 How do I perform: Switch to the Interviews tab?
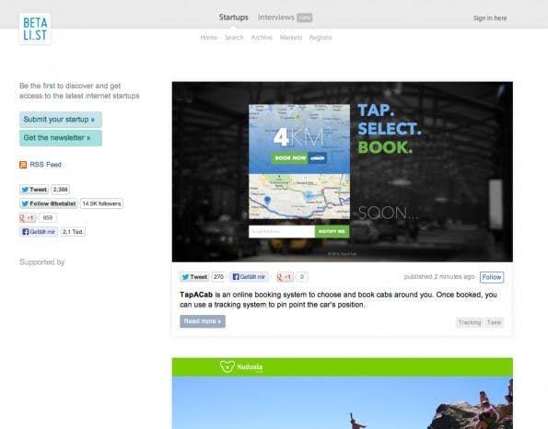(275, 17)
